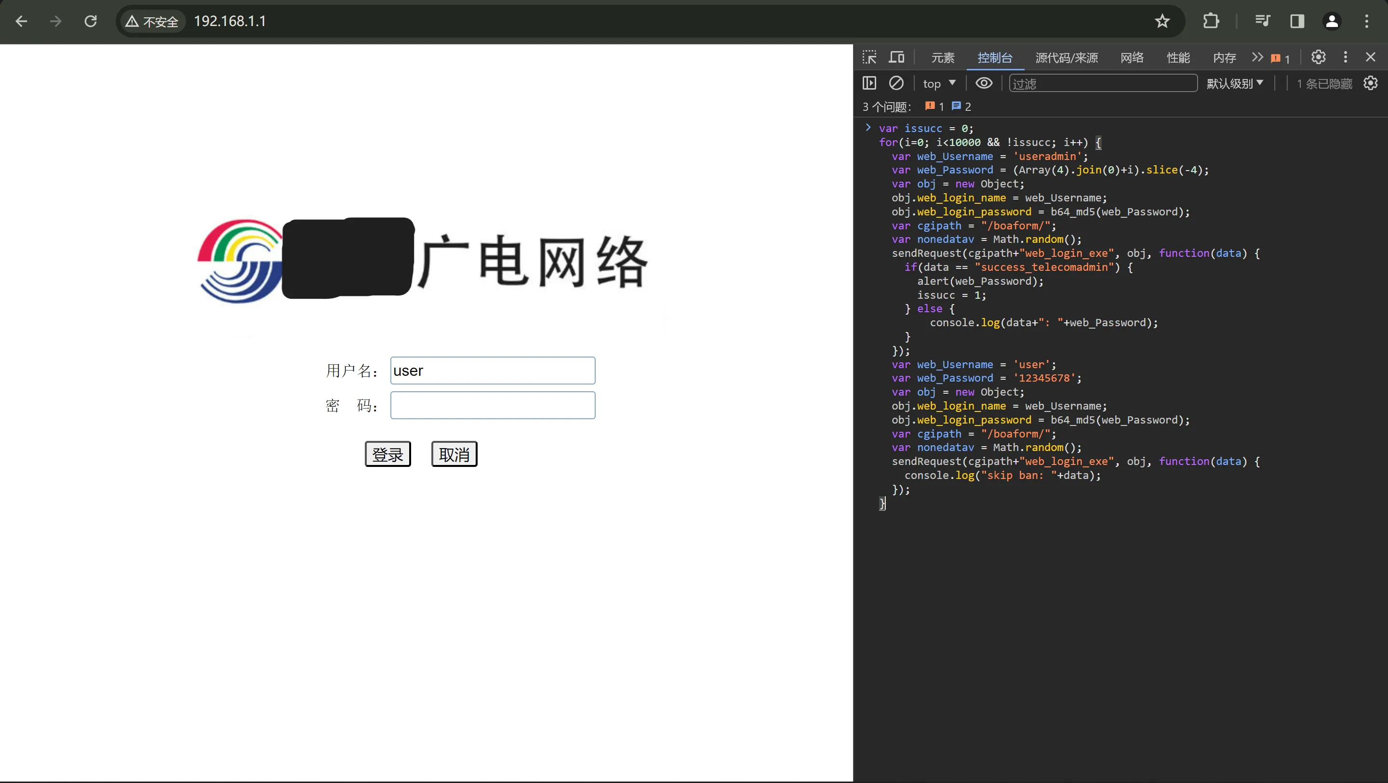Click the inspect element picker icon
Viewport: 1388px width, 783px height.
coord(869,57)
